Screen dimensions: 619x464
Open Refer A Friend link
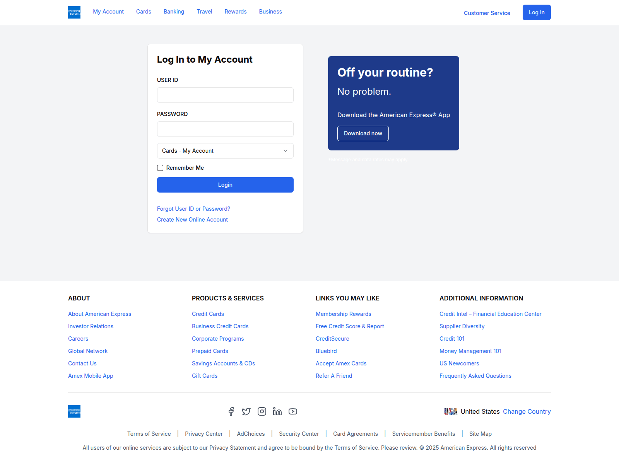[334, 376]
